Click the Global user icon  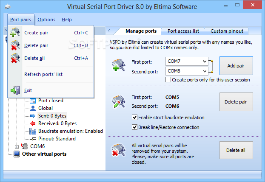pos(33,108)
